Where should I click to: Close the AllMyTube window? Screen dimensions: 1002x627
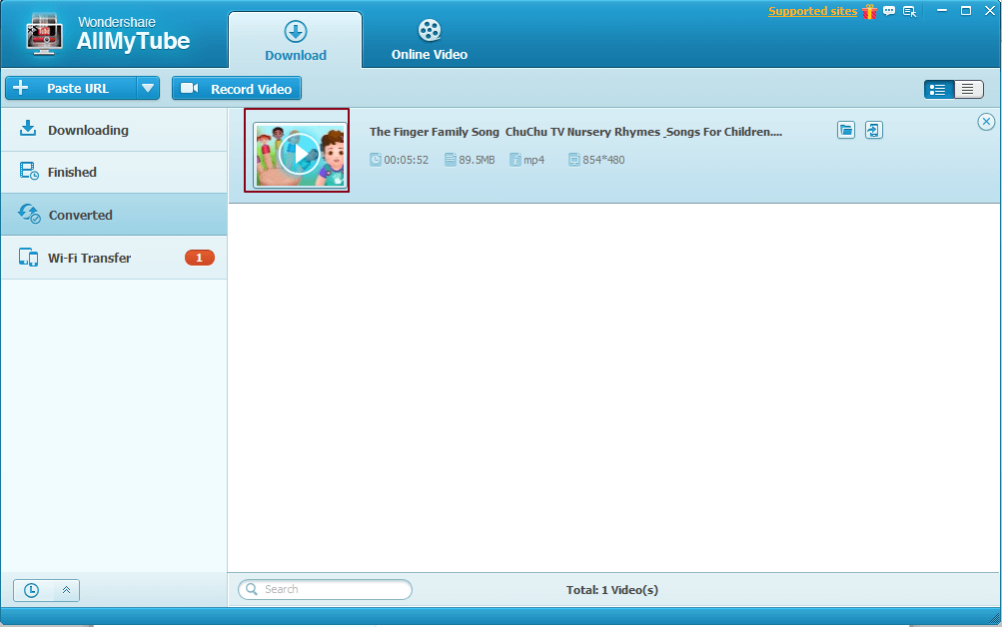[x=990, y=11]
